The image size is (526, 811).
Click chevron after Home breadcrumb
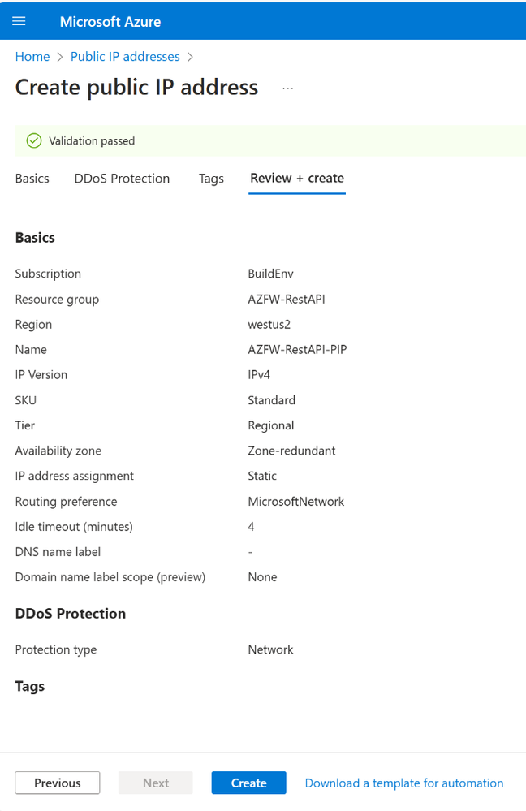coord(60,57)
